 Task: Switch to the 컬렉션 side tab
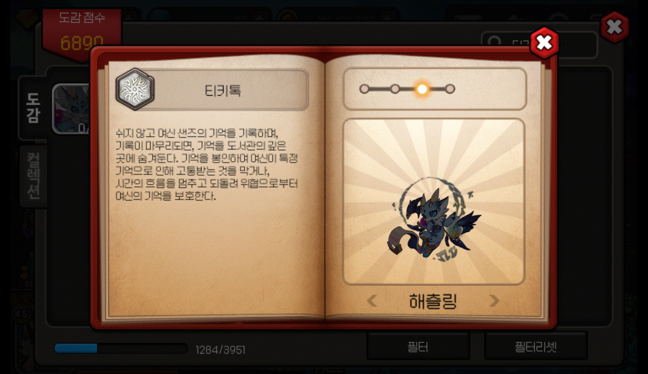click(33, 176)
